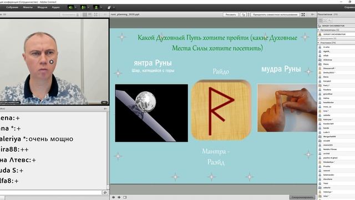
Task: Select the host entry under Организаторы
Action: [336, 34]
